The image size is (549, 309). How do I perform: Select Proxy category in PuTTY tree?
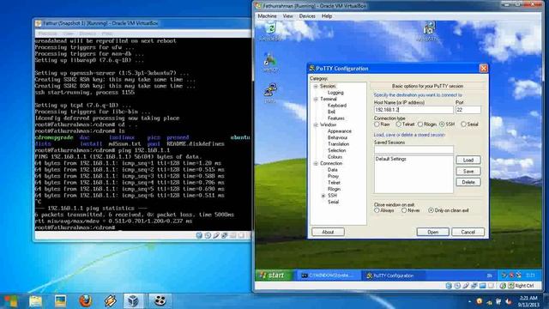tap(333, 176)
